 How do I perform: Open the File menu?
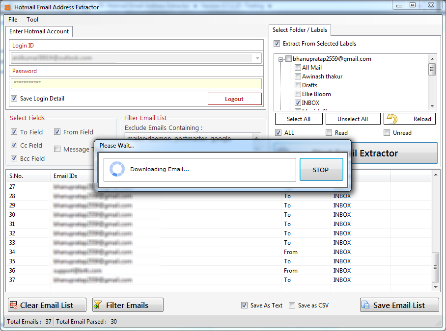coord(13,20)
